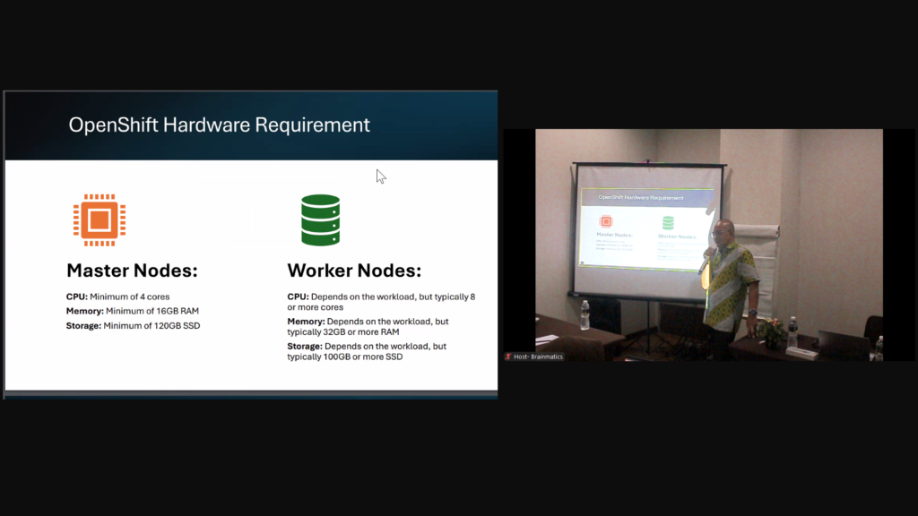This screenshot has height=516, width=918.
Task: Click the laptop in the video's bottom-right
Action: click(x=843, y=344)
